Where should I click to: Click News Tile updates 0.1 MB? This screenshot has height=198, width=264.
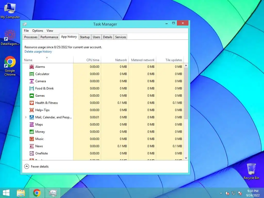click(177, 146)
